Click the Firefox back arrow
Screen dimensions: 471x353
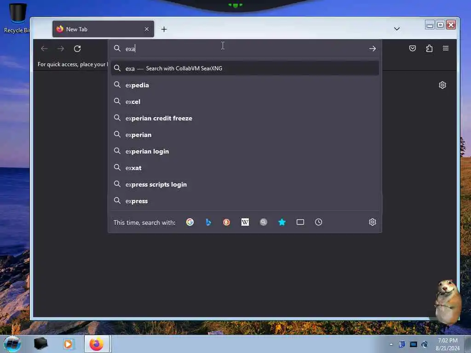point(44,49)
